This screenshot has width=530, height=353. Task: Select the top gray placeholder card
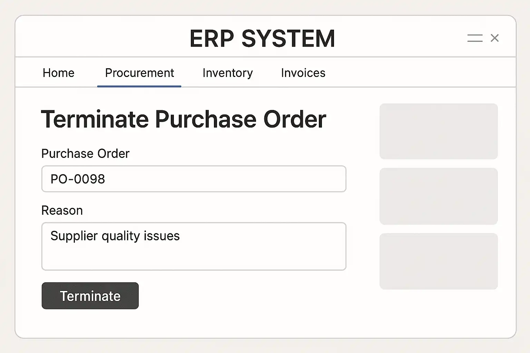[x=438, y=131]
